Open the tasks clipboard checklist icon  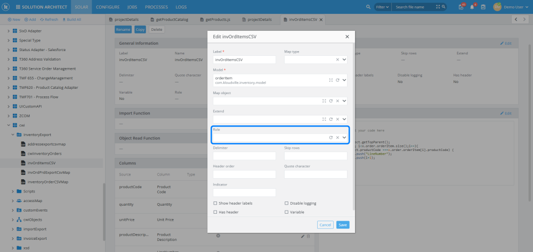point(483,7)
